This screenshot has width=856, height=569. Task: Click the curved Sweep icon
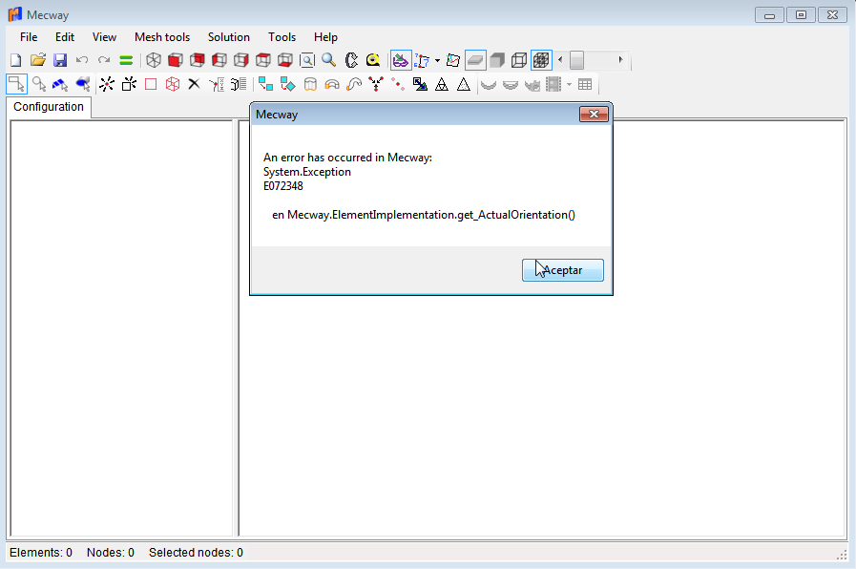[354, 84]
